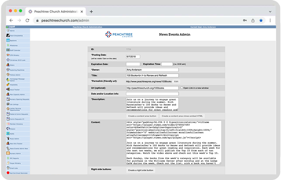Click the CFM Ministry icon
This screenshot has height=180, width=282.
[8, 55]
